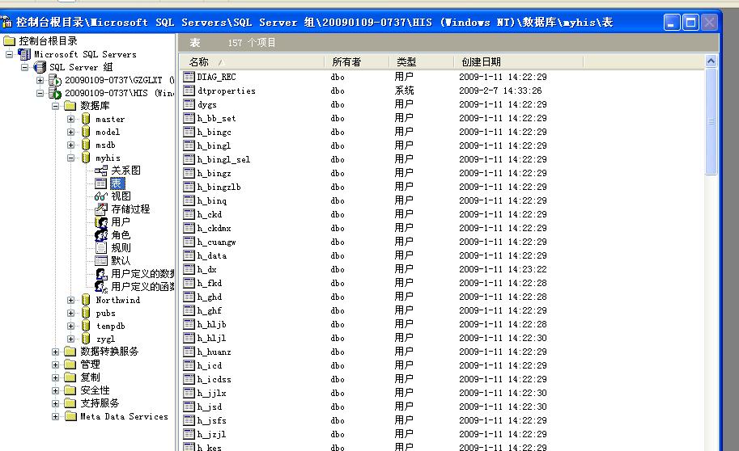This screenshot has height=451, width=739.
Task: Click the master database cylinder icon
Action: tap(86, 119)
